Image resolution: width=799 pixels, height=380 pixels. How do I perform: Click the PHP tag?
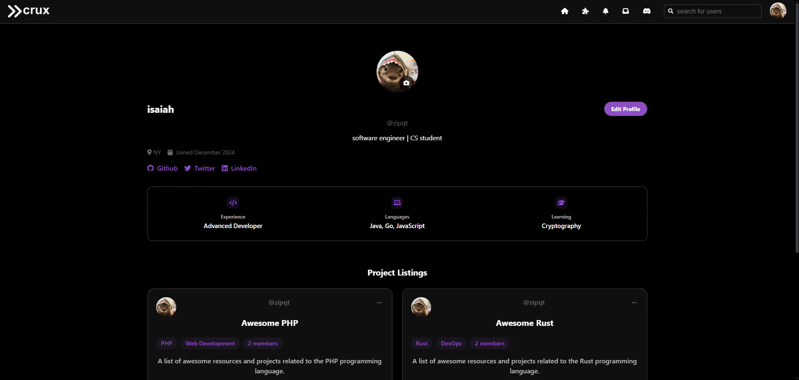click(x=167, y=343)
